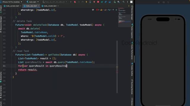Viewport: 190px width, 106px height.
Task: Click the 'queryResults' variable on line 30
Action: 33,62
